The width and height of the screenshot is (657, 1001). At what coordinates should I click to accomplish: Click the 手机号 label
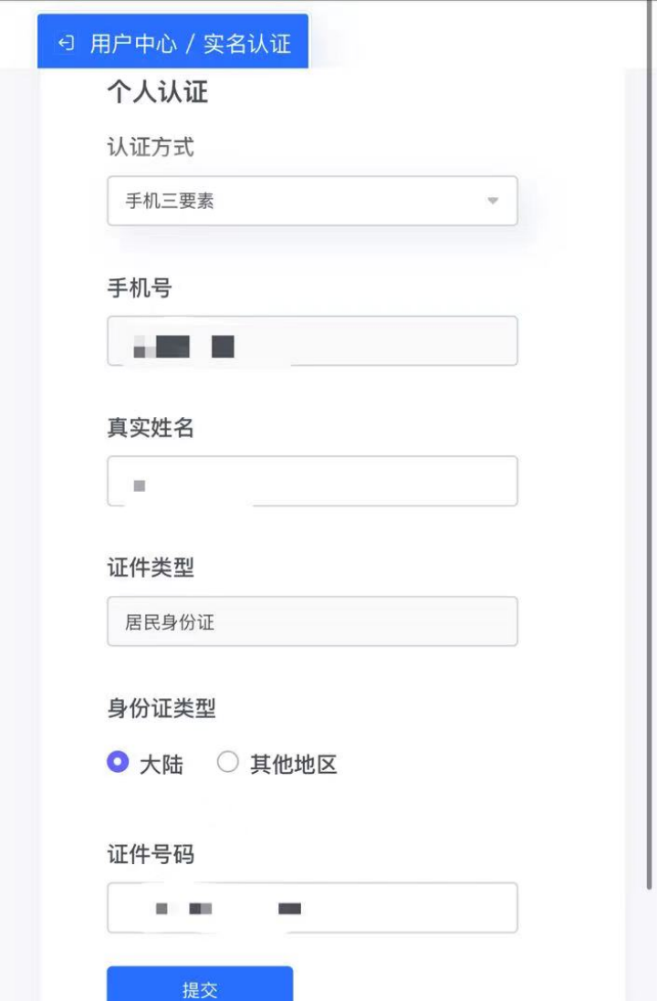[x=140, y=288]
